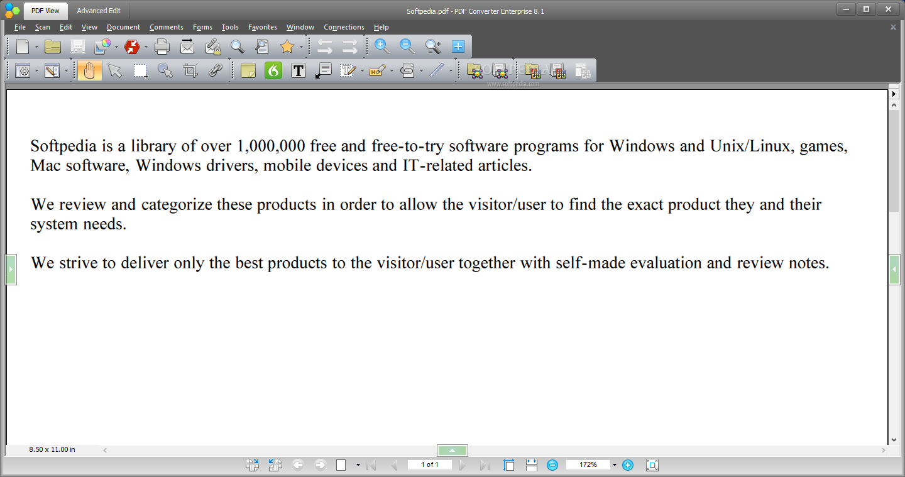Click the Zoom In magnifier toolbar icon
905x477 pixels.
click(382, 46)
